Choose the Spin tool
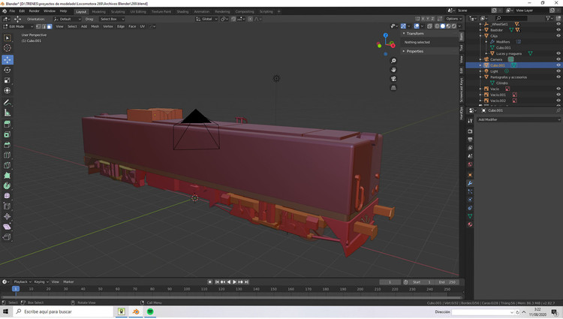 [x=8, y=186]
